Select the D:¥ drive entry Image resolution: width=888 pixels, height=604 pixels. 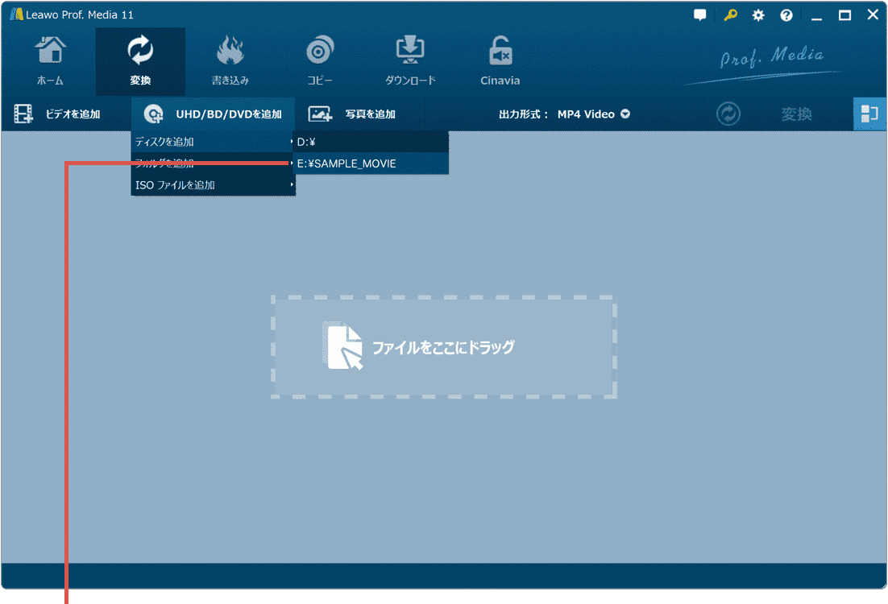tap(369, 142)
